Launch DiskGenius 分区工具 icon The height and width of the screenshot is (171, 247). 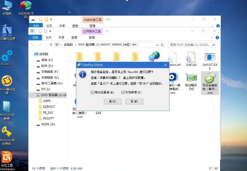pos(7,161)
